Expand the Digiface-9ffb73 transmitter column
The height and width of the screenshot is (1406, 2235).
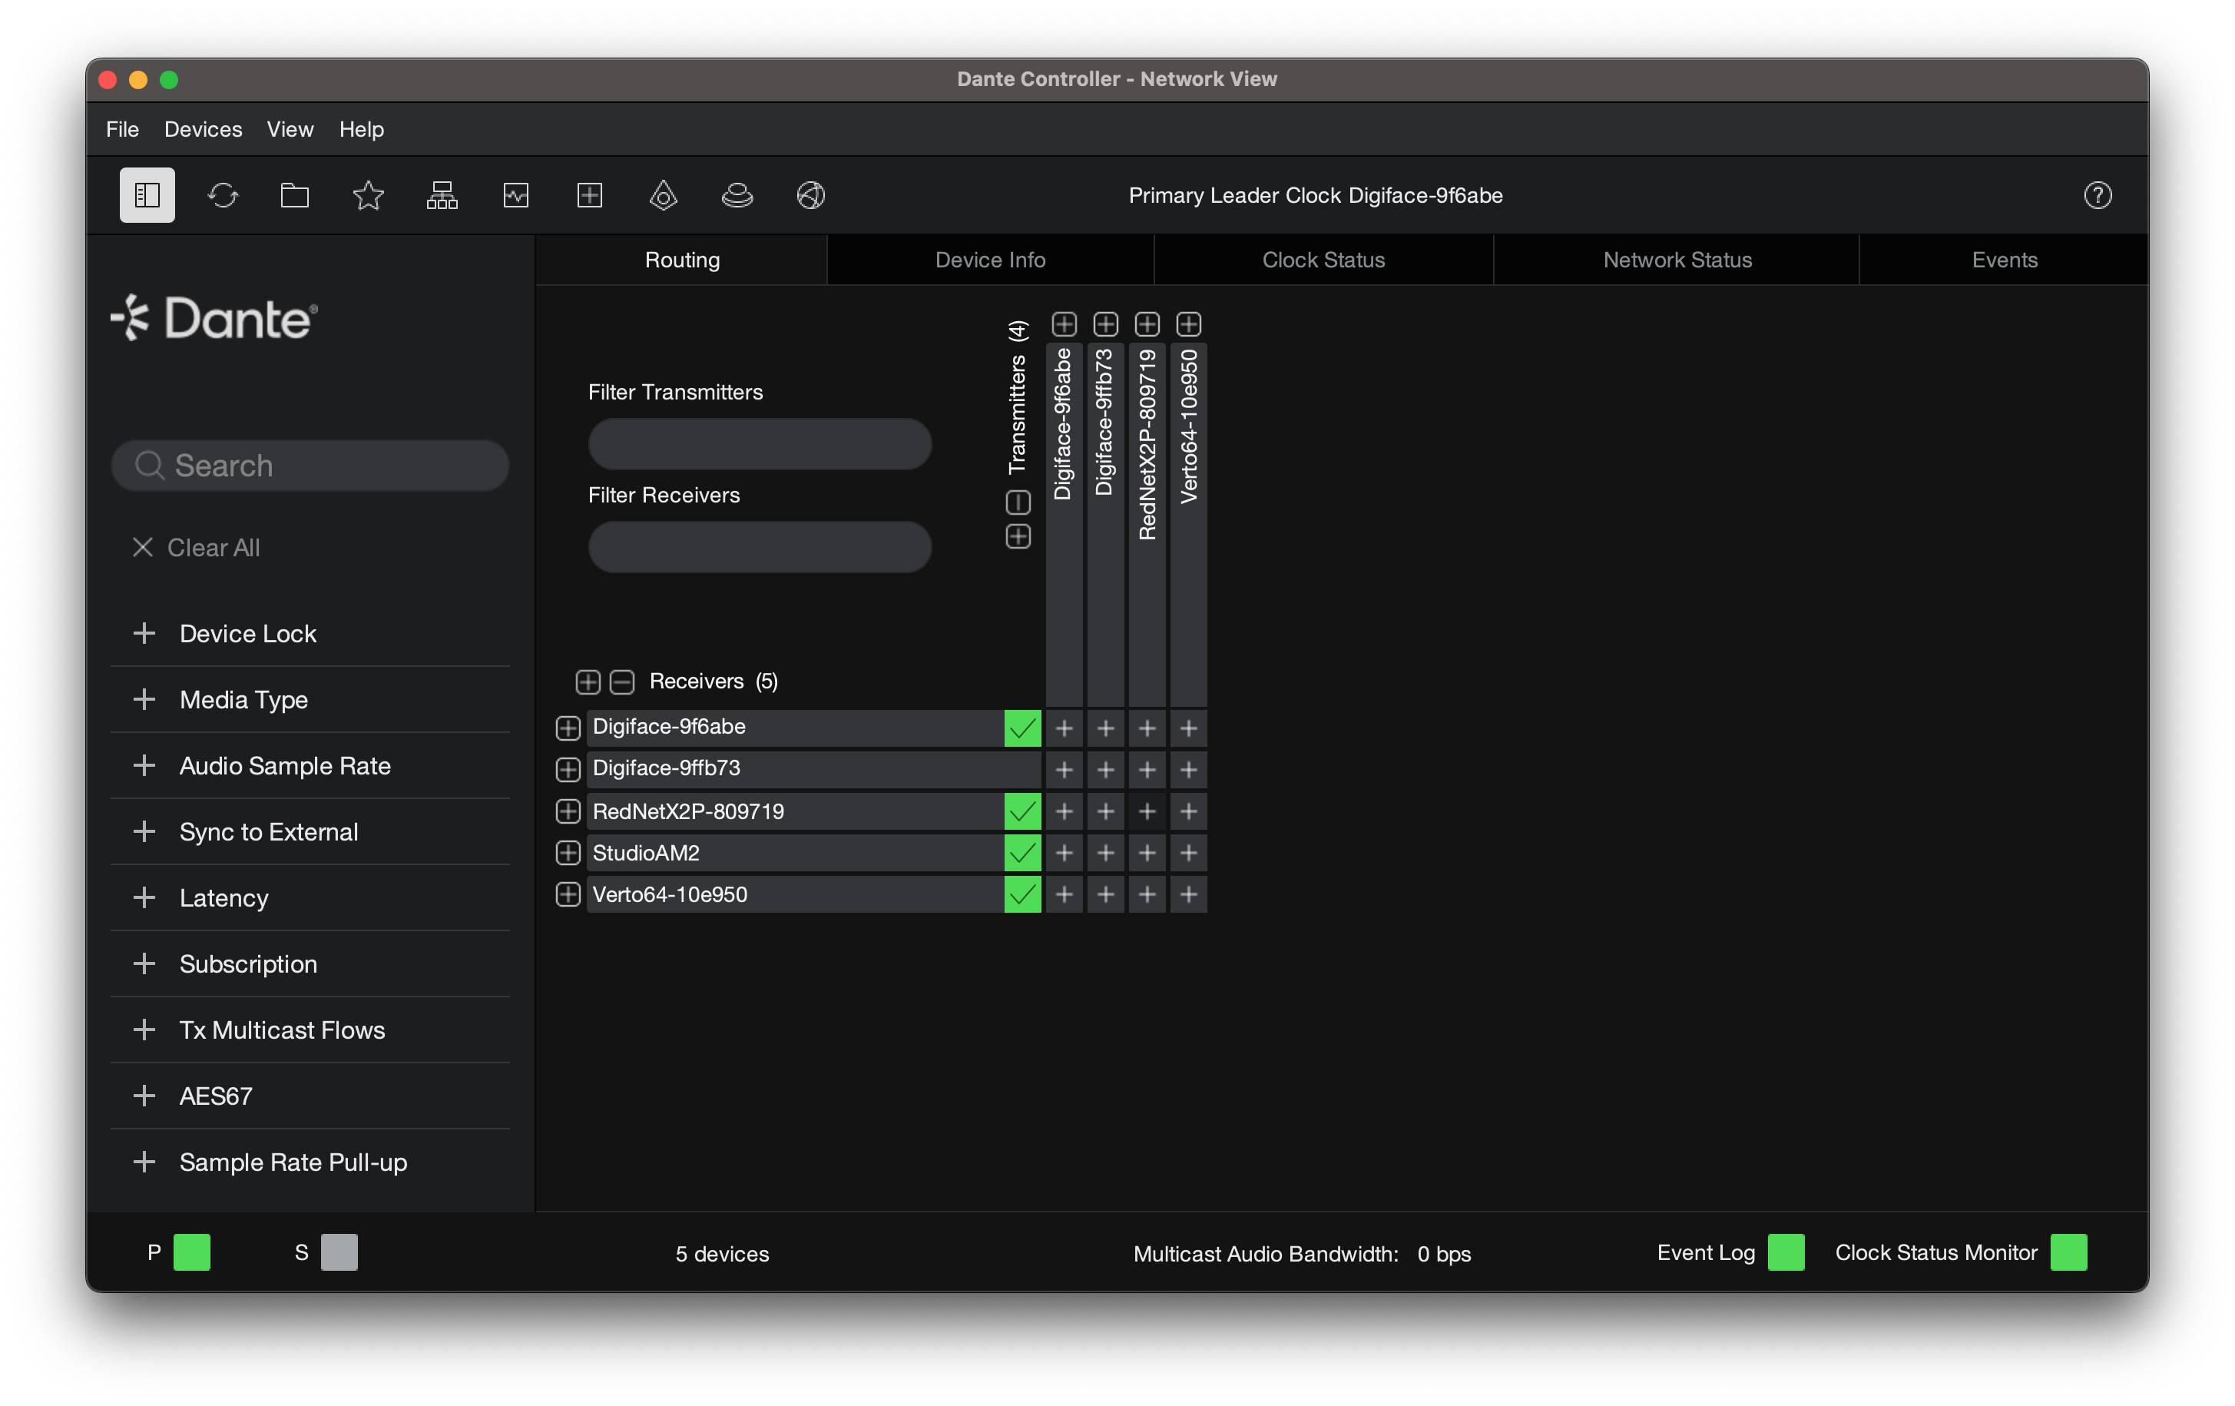tap(1105, 323)
